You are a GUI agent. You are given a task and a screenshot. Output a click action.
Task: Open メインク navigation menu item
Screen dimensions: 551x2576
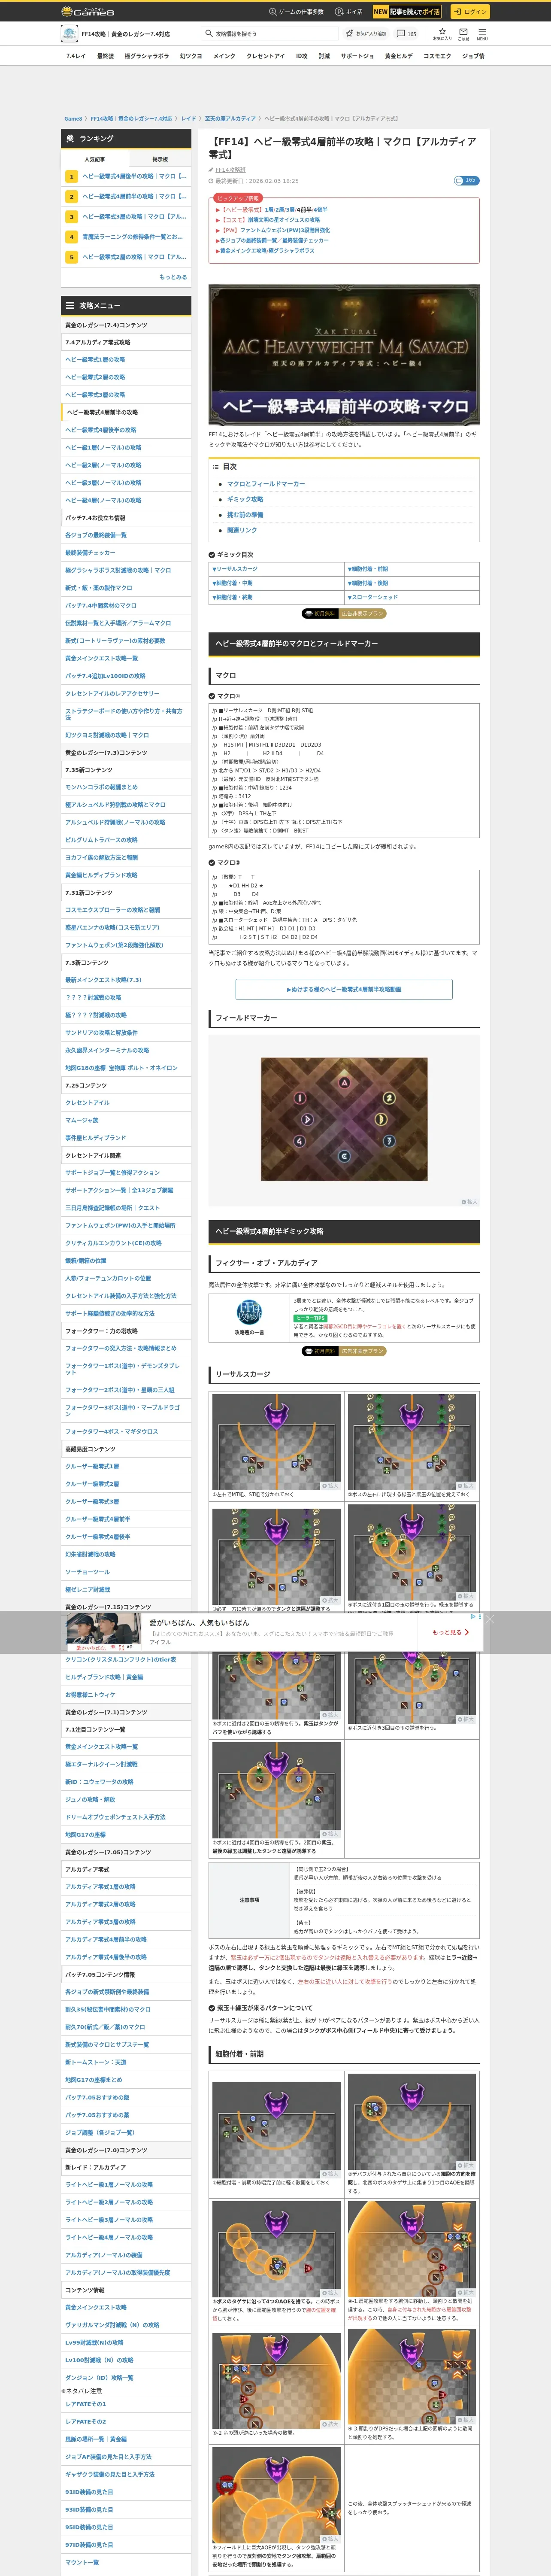pos(224,56)
